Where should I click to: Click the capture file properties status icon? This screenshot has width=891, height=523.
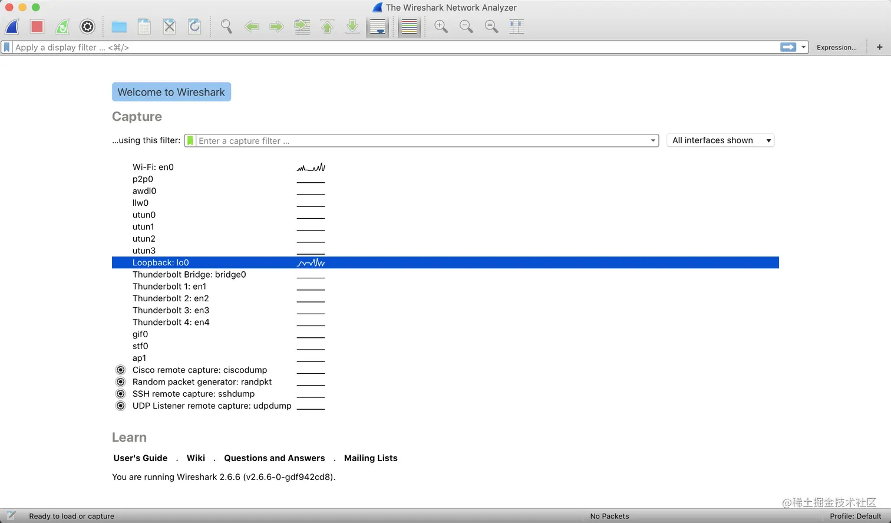11,516
